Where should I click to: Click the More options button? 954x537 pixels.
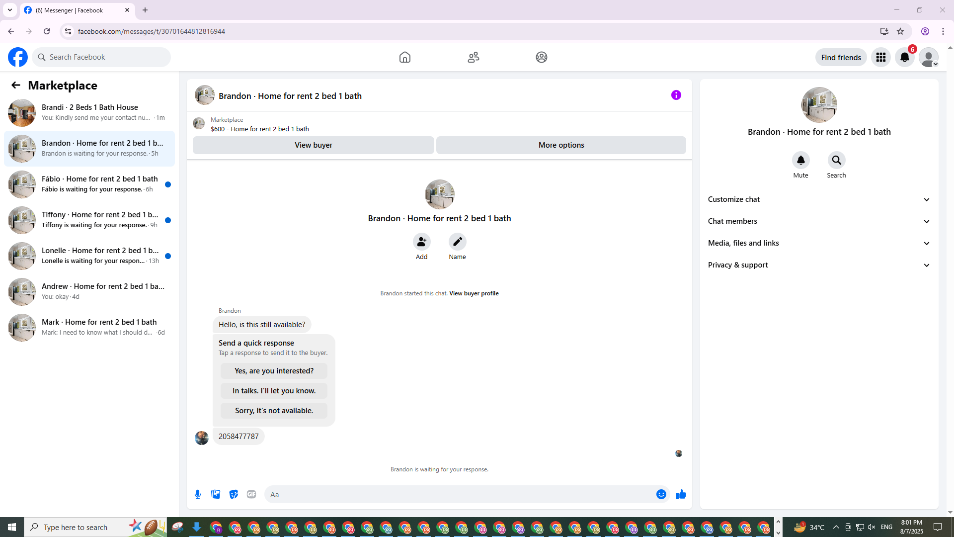(x=561, y=145)
